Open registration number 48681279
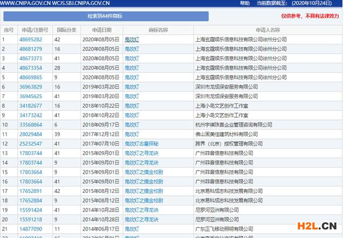The image size is (344, 238). (x=31, y=49)
